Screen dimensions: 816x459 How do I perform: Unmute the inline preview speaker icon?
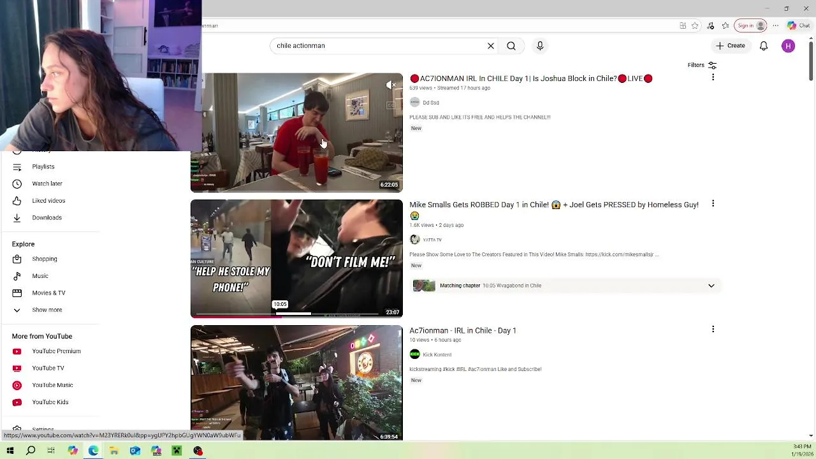(x=391, y=85)
